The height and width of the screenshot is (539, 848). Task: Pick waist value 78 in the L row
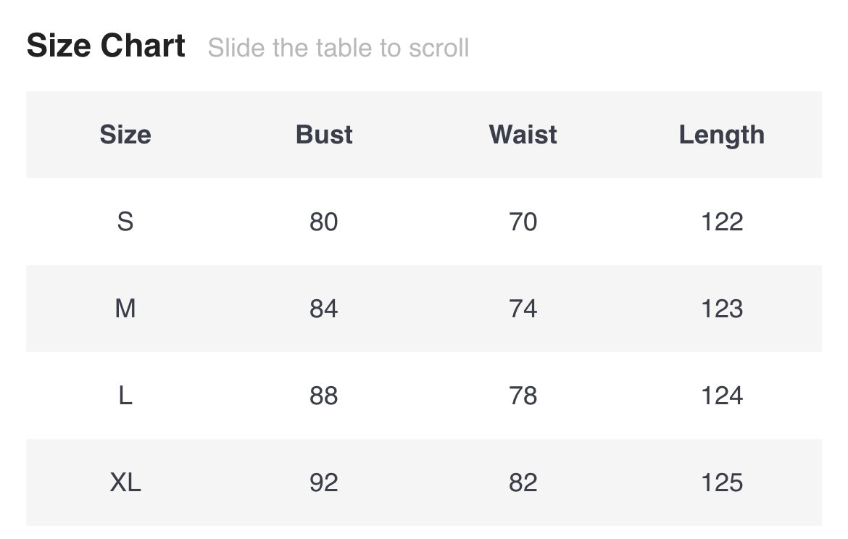(523, 396)
